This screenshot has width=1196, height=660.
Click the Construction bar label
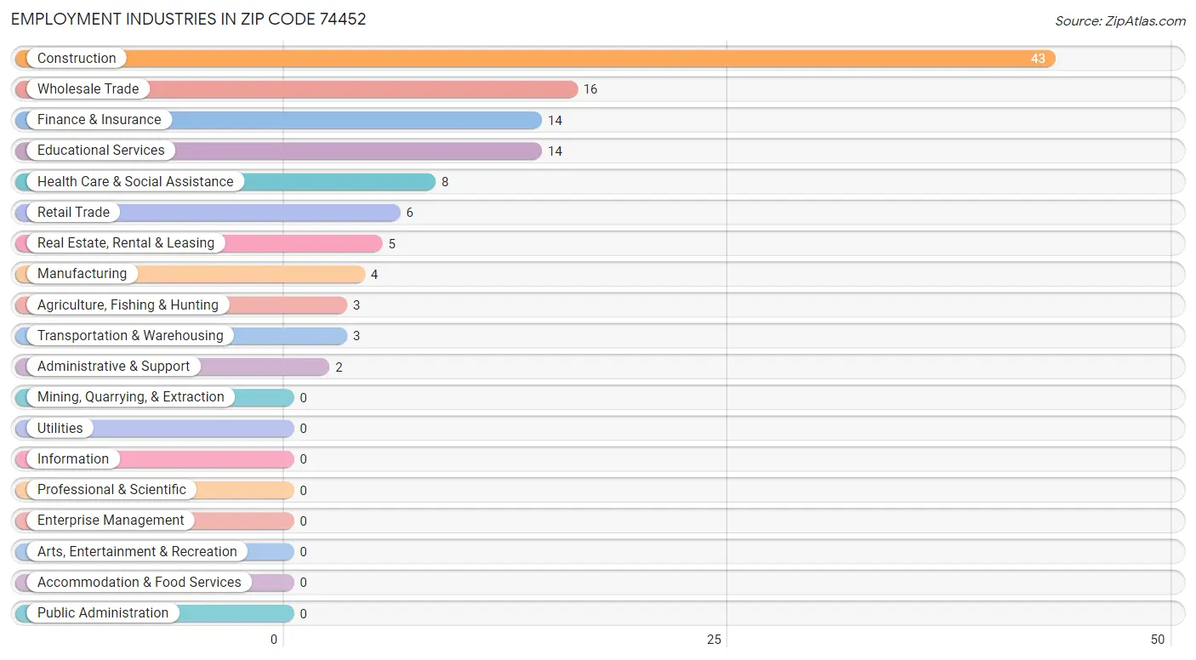tap(77, 58)
